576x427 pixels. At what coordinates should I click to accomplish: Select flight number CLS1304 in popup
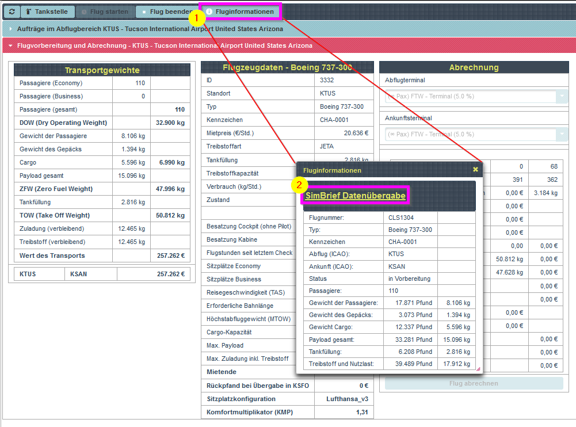point(401,218)
